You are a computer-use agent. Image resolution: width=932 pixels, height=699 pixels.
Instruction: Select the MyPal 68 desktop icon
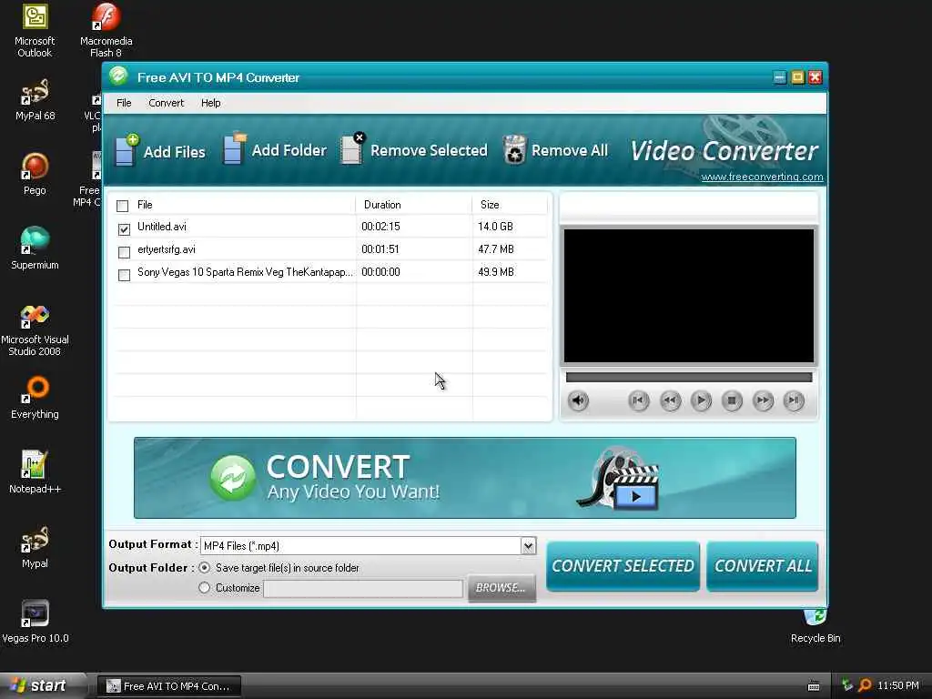(x=35, y=100)
